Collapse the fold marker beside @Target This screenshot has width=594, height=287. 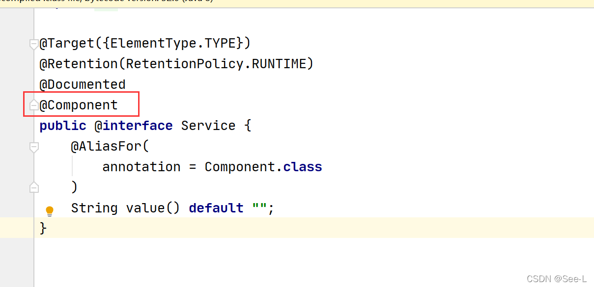click(x=34, y=45)
